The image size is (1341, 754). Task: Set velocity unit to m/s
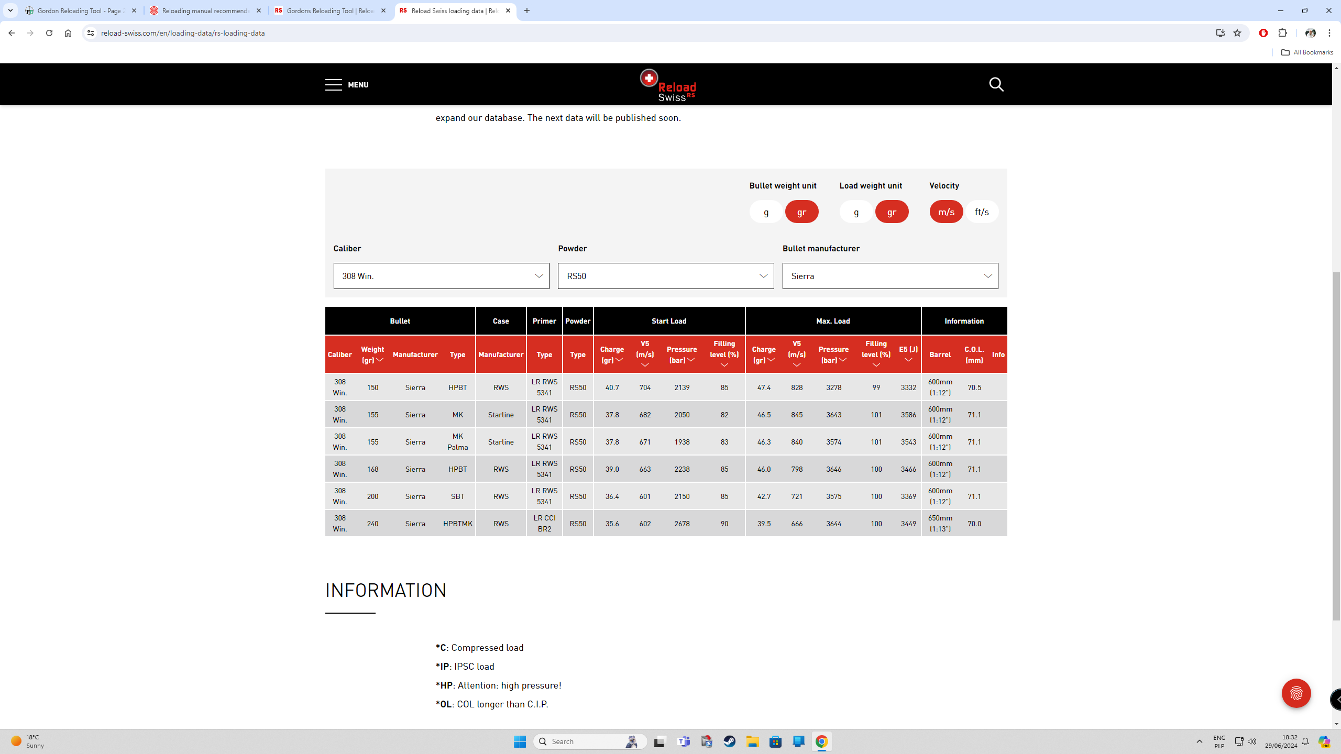(946, 212)
